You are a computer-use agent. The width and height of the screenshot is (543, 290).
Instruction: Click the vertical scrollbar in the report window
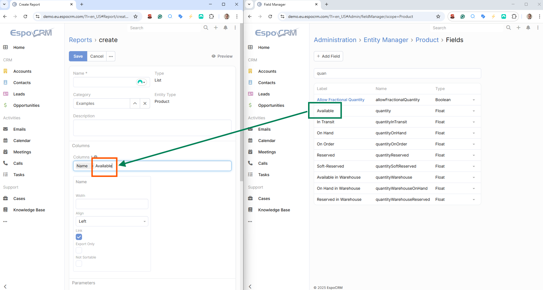pyautogui.click(x=241, y=114)
